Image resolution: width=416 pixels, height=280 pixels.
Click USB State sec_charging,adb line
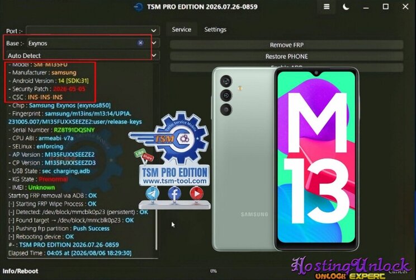click(49, 171)
